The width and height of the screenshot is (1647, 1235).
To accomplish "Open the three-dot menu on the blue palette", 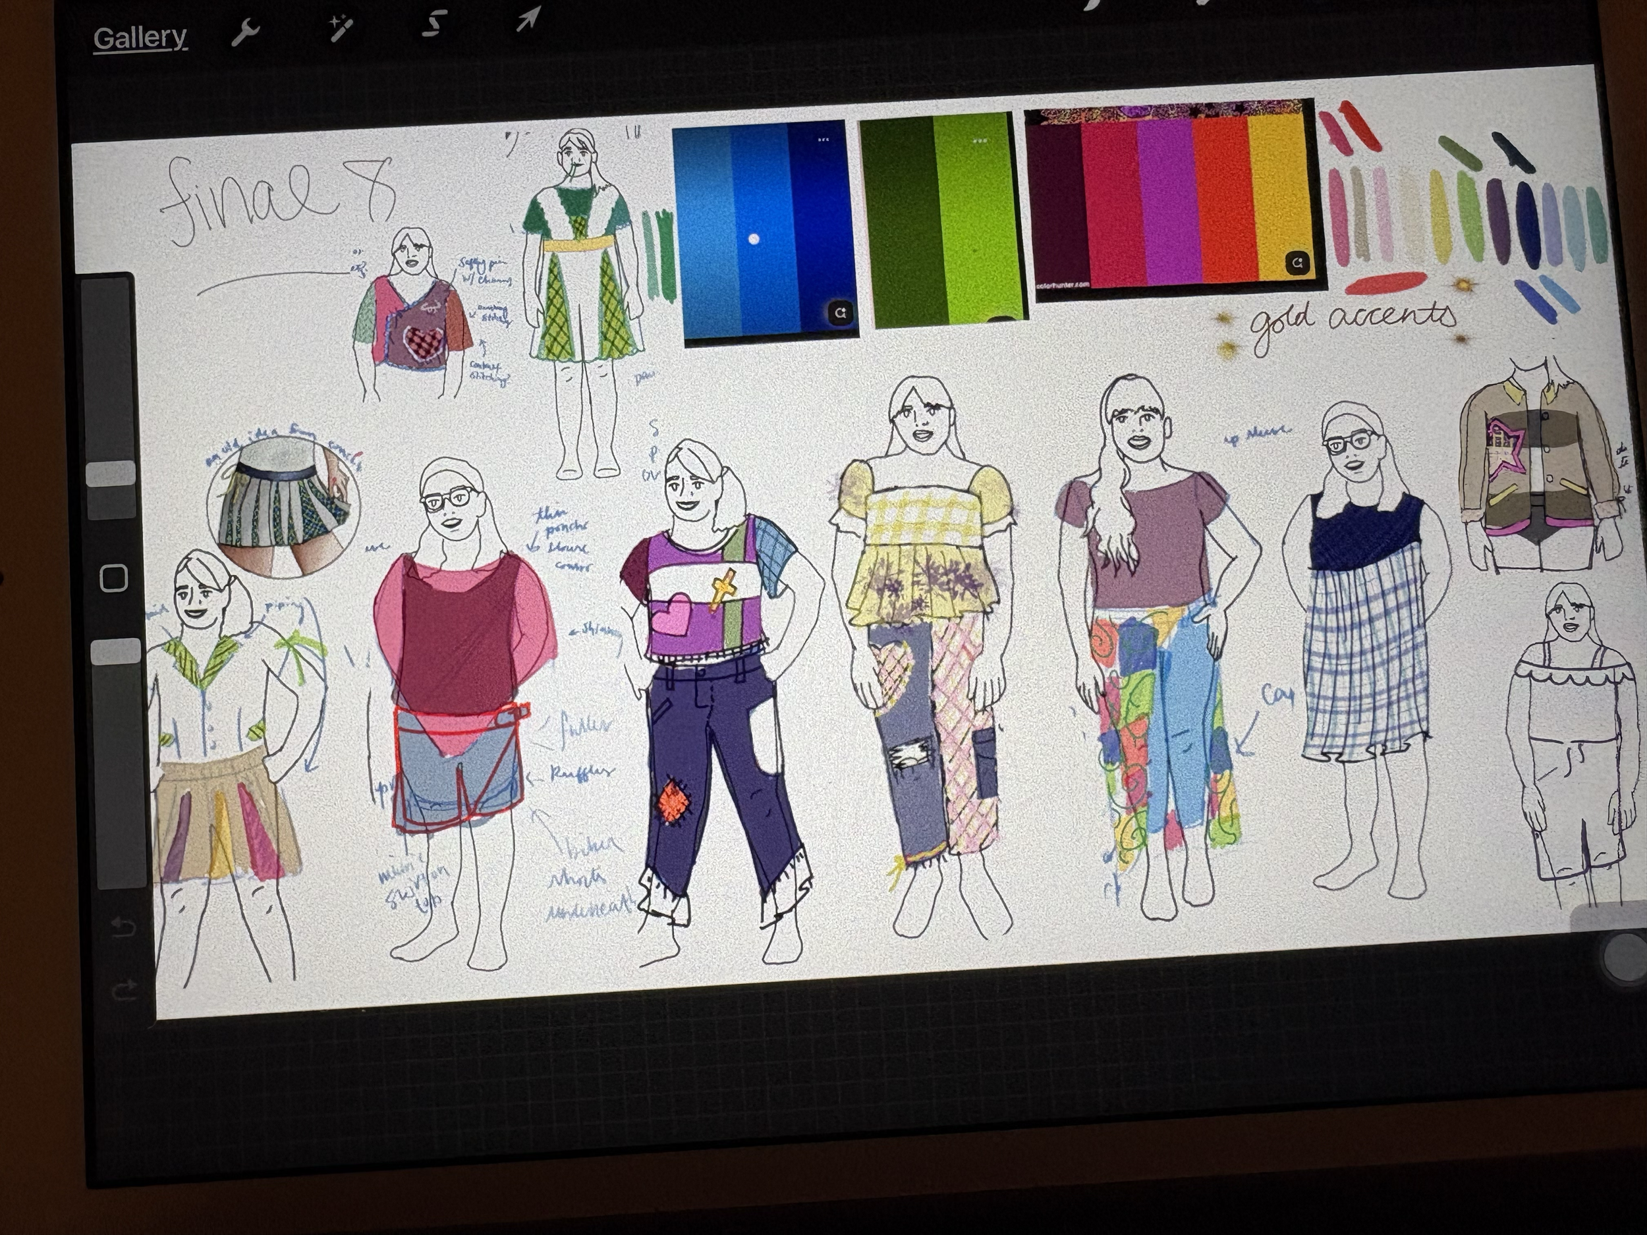I will [x=823, y=139].
